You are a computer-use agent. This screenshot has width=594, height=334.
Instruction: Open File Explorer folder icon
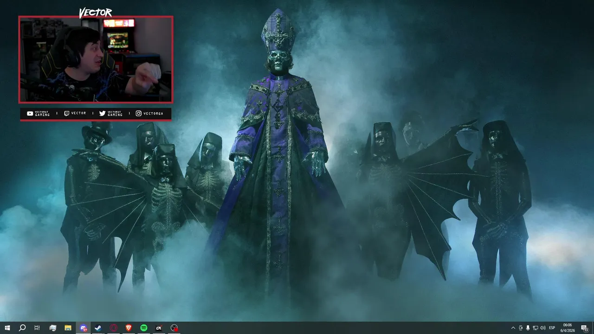click(x=68, y=328)
